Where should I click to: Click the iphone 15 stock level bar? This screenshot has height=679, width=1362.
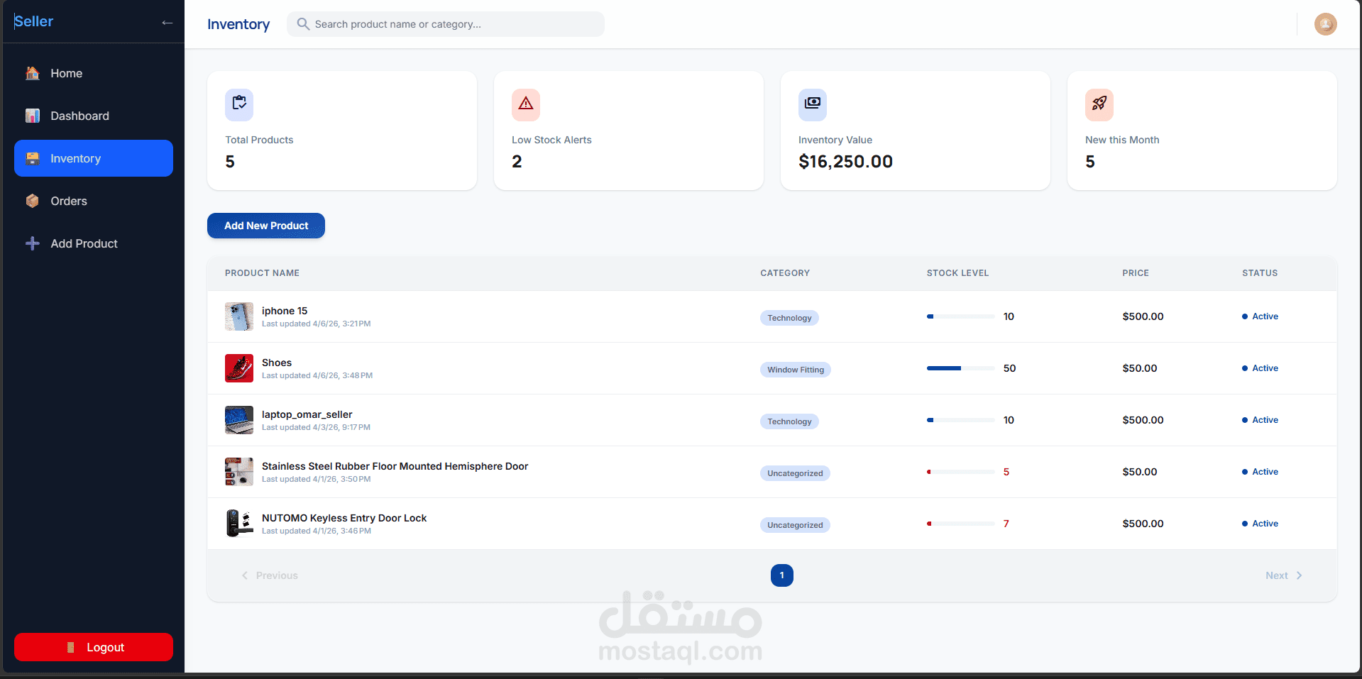pyautogui.click(x=960, y=316)
